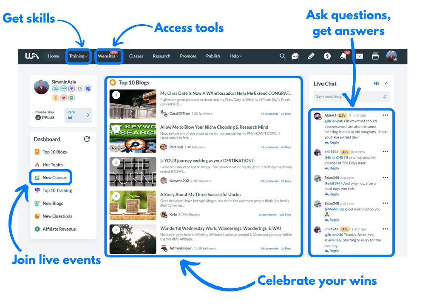Click the 2014 badge on SimoninAsia profile
Viewport: 425px width, 306px height.
[63, 89]
